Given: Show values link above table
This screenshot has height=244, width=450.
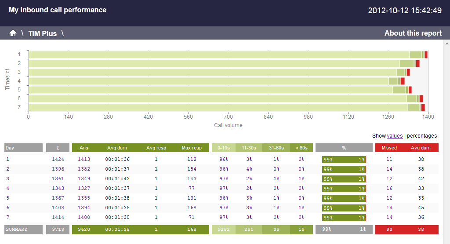Looking at the screenshot, I should tap(395, 136).
